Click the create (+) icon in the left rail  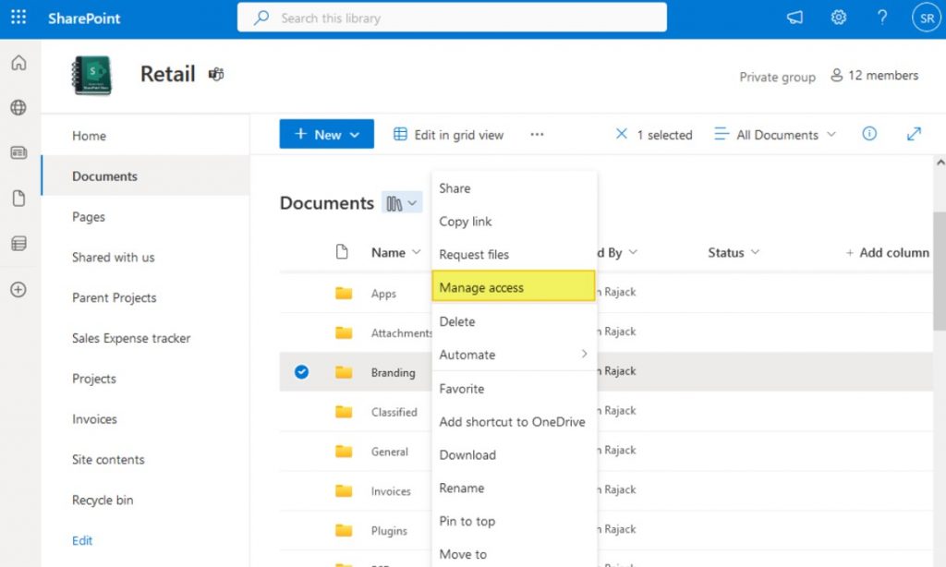pyautogui.click(x=18, y=290)
